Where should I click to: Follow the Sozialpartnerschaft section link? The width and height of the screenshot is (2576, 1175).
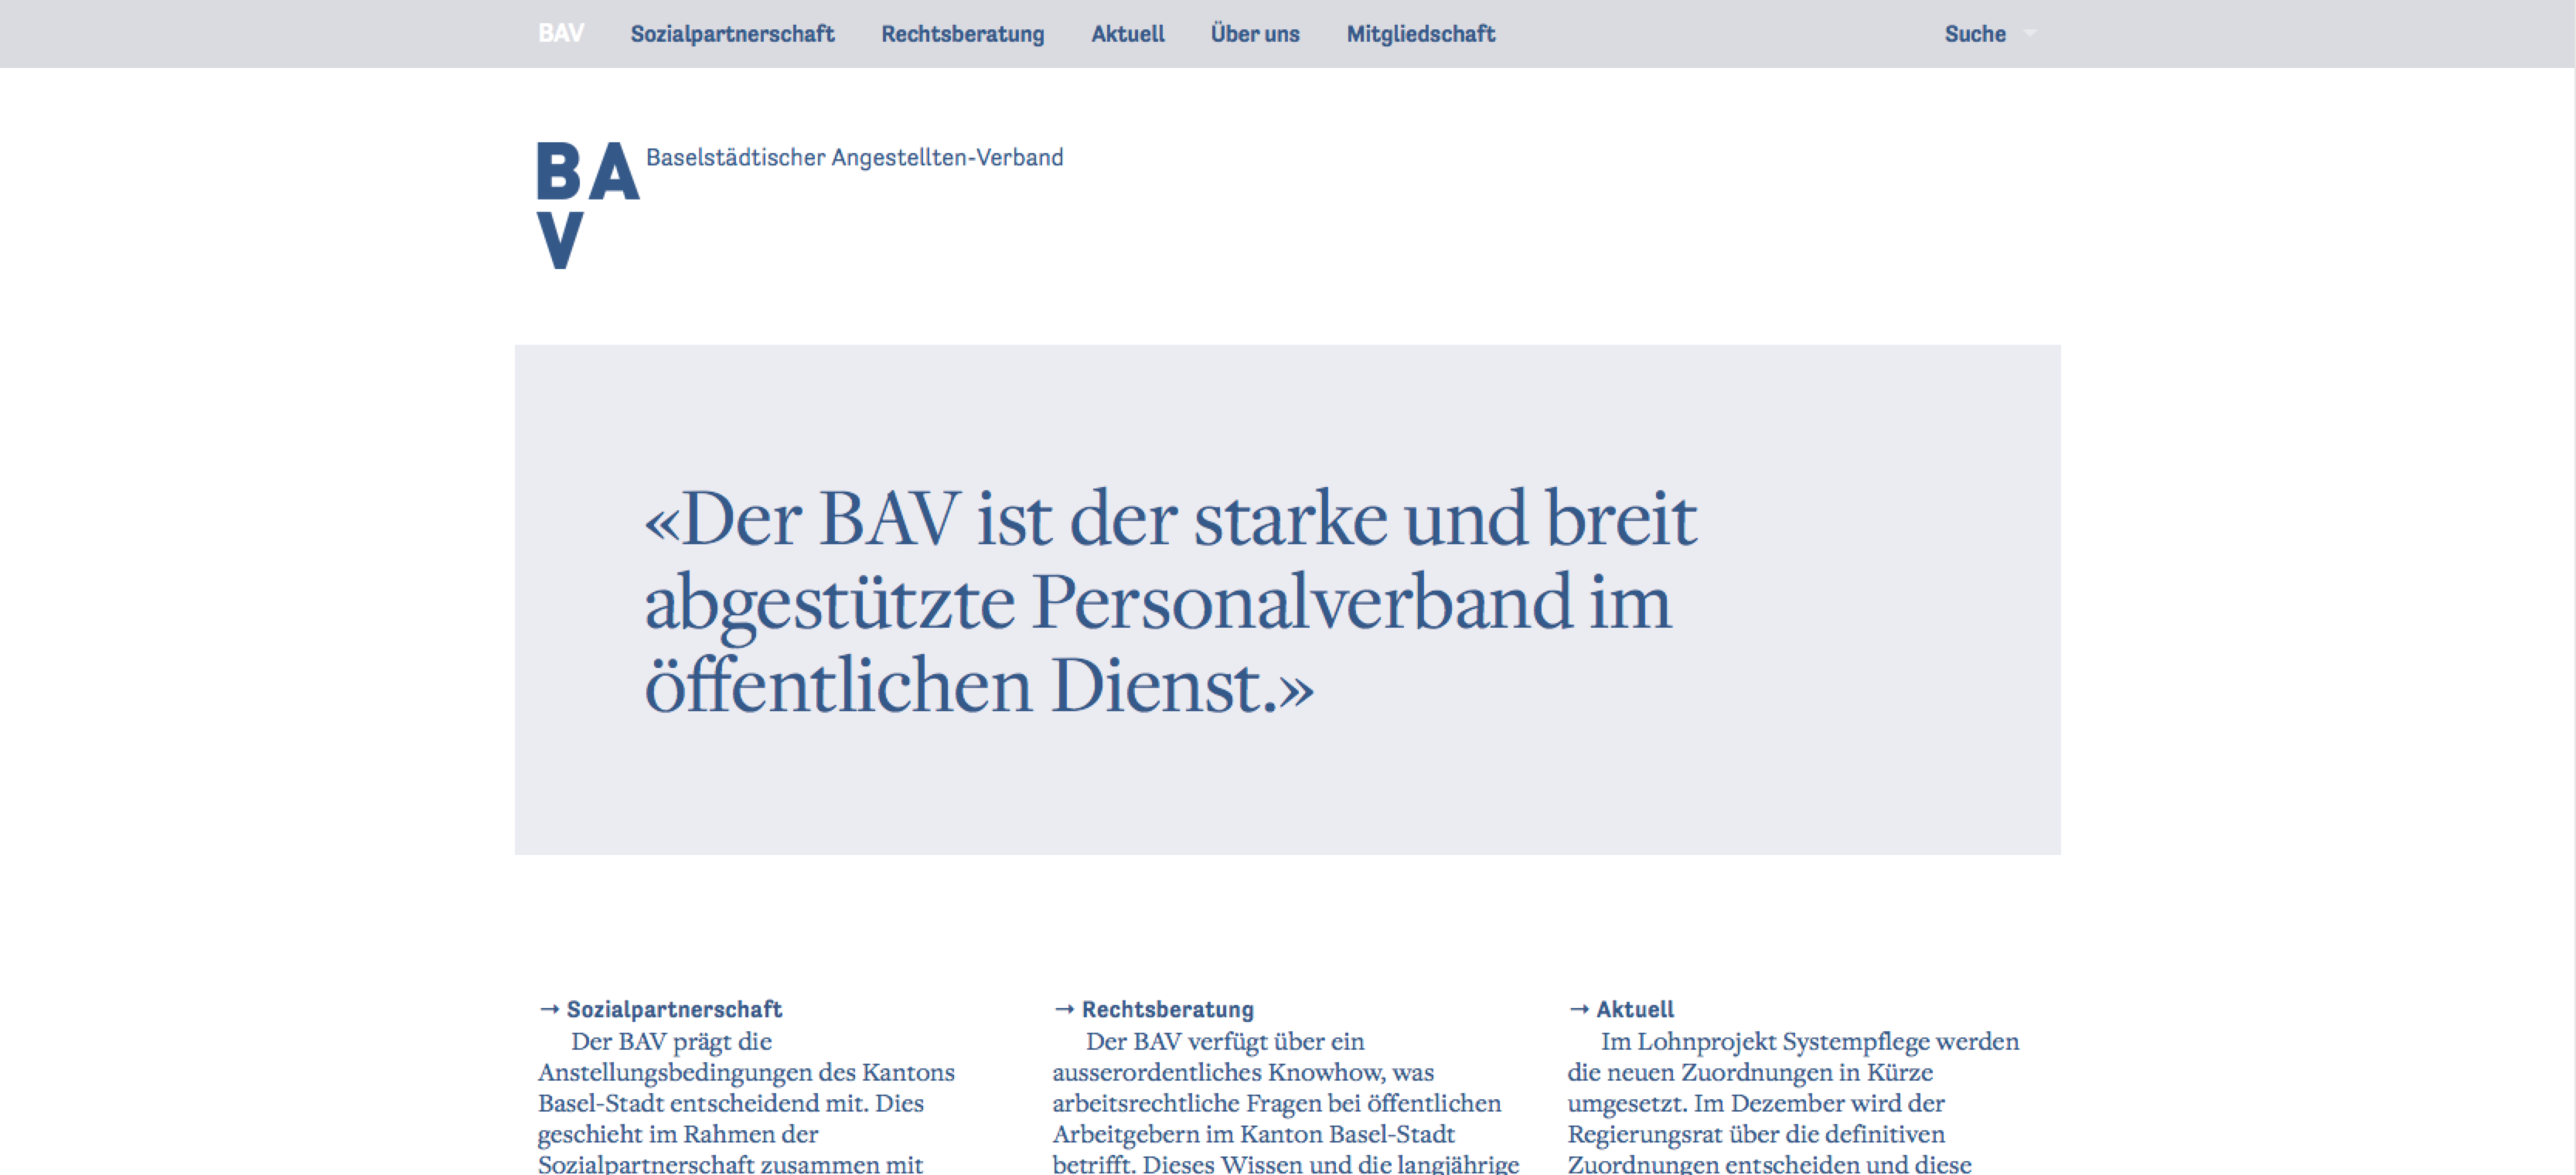coord(675,1009)
